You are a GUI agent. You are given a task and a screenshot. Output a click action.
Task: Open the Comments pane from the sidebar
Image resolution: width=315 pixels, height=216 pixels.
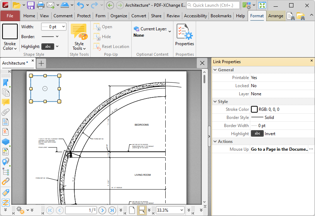pos(6,102)
